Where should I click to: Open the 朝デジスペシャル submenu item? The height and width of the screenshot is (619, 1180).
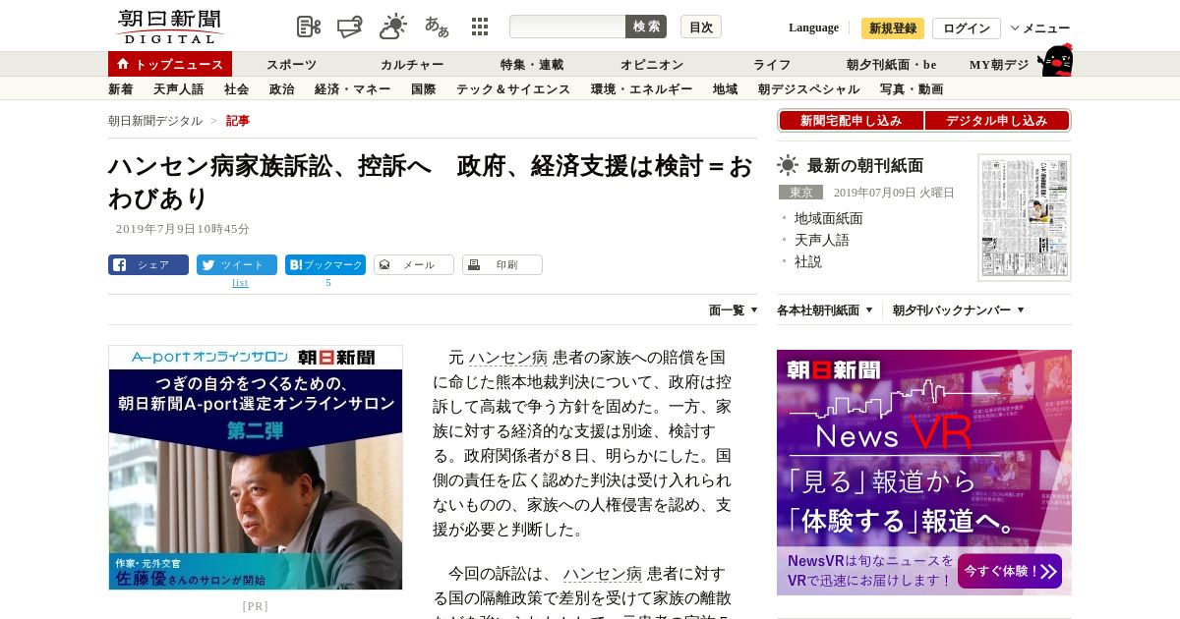point(809,89)
